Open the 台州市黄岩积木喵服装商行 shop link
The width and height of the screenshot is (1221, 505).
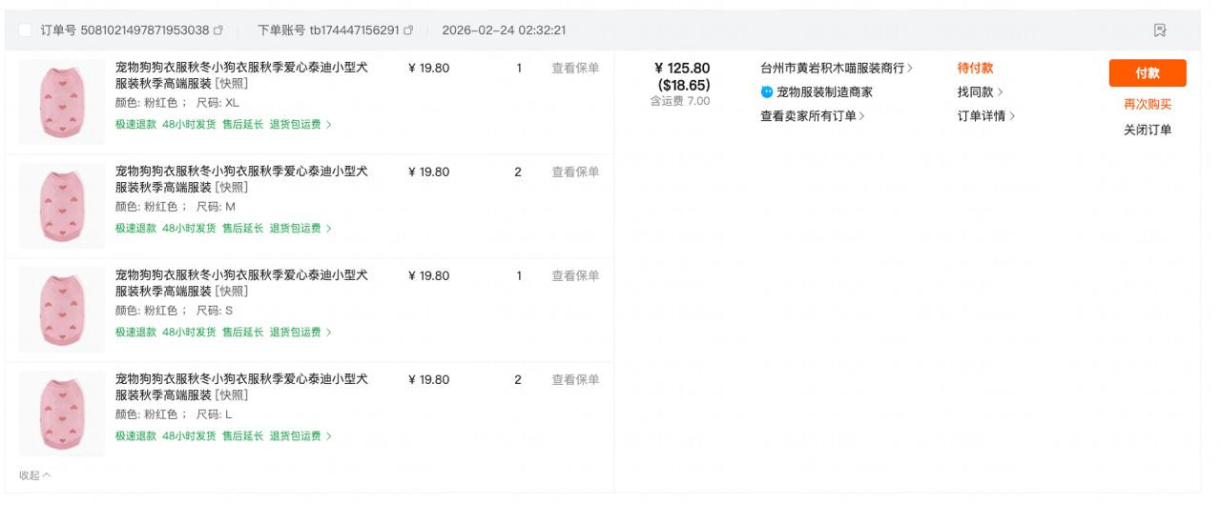click(836, 69)
